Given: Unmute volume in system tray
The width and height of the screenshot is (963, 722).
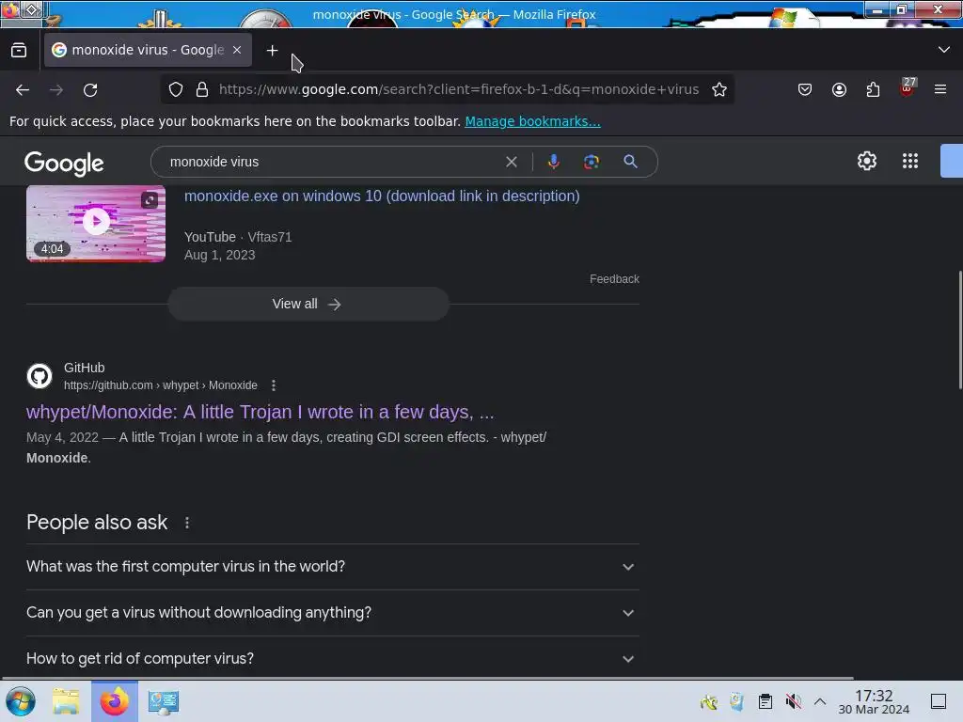Looking at the screenshot, I should tap(793, 701).
